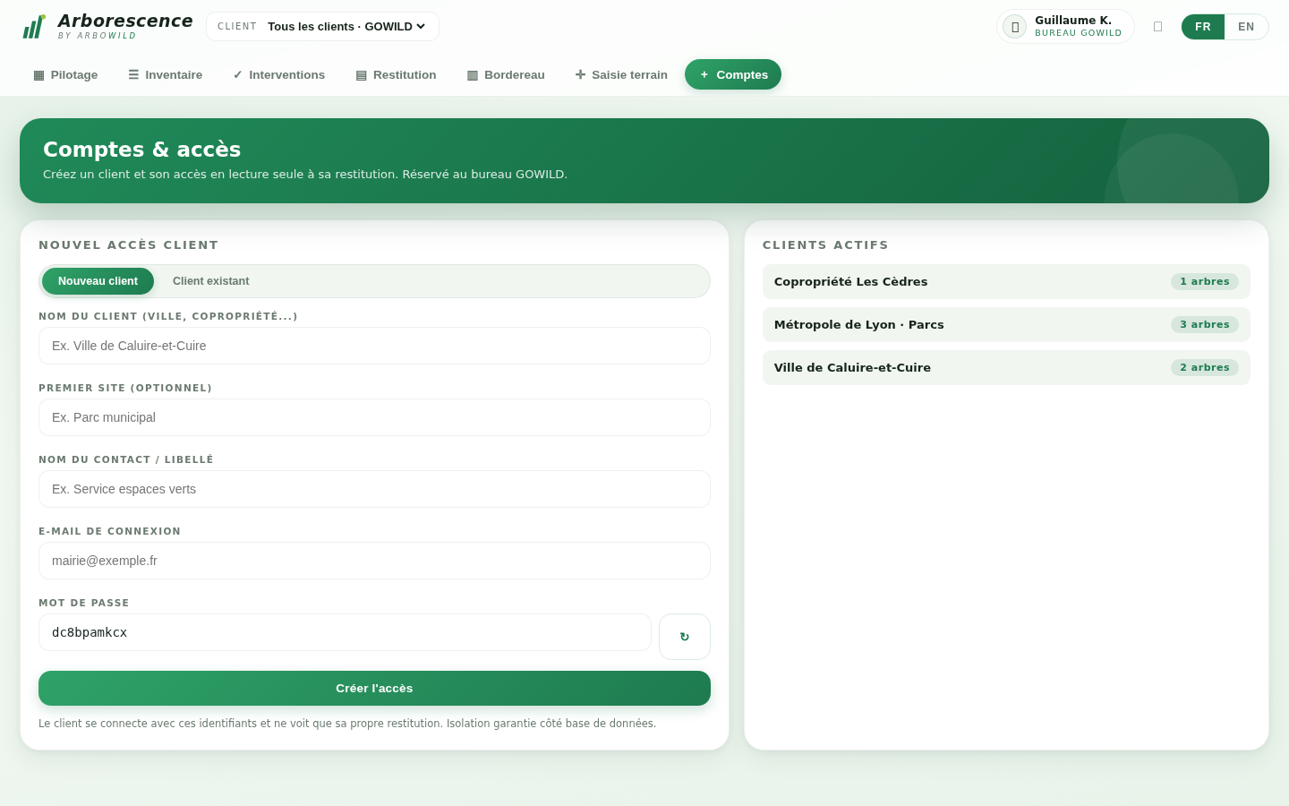The height and width of the screenshot is (806, 1289).
Task: Open the Saisie terrain tab
Action: coord(621,74)
